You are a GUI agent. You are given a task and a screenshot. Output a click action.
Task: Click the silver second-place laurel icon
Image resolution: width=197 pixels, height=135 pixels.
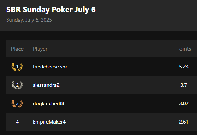[x=17, y=85]
